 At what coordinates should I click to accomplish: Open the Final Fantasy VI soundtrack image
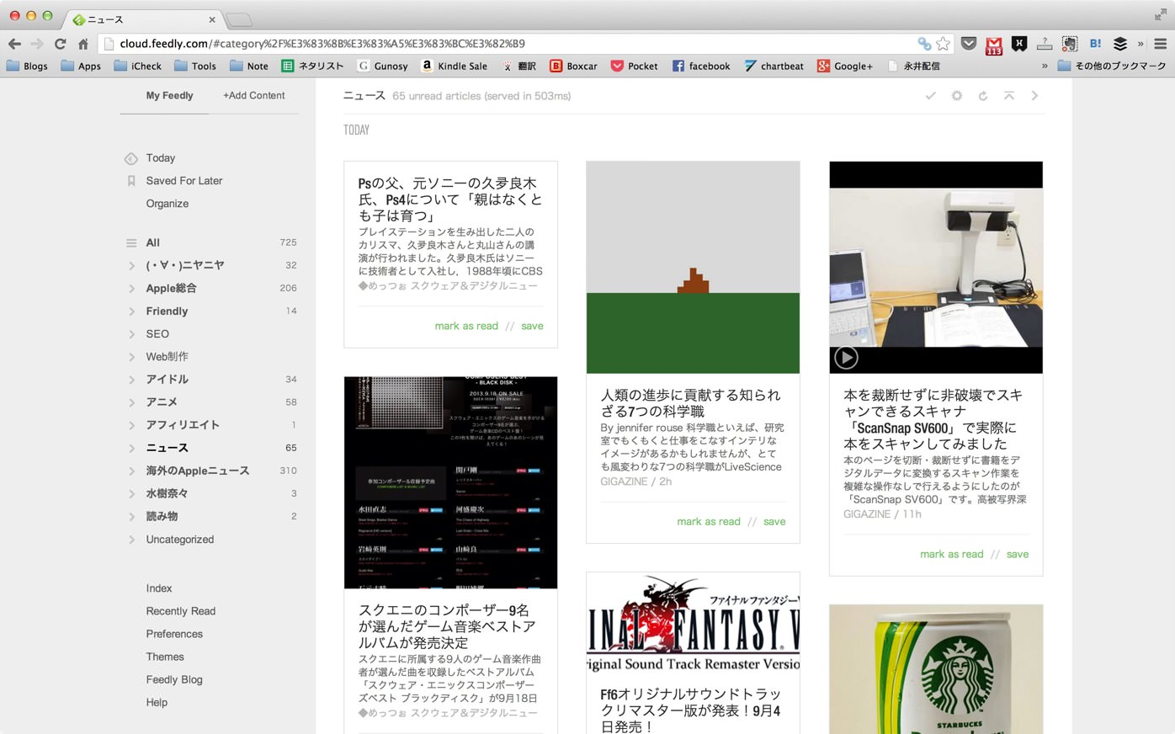click(x=693, y=624)
